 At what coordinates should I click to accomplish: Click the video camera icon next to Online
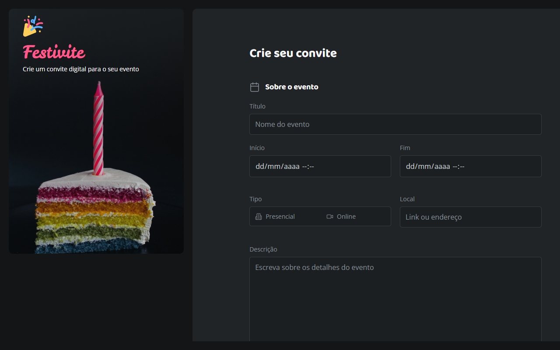pos(330,217)
